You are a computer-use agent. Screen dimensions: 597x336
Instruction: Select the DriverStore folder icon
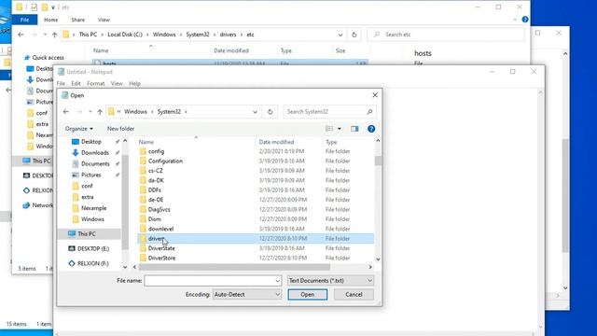[x=143, y=258]
